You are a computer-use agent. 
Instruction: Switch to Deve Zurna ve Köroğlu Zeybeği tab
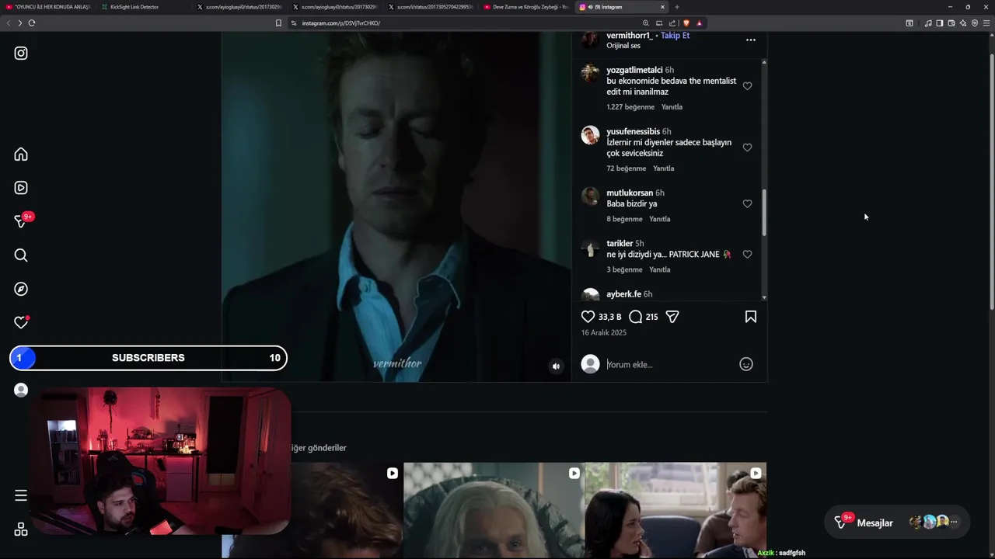[525, 7]
